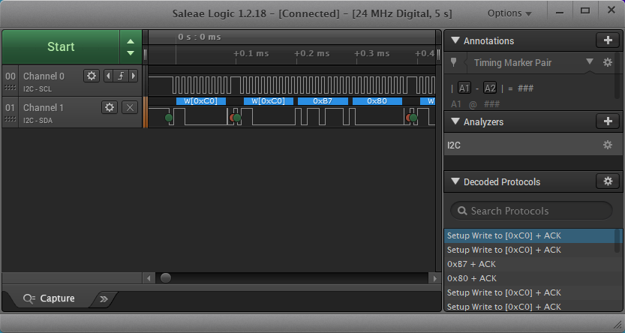Click the Channel 0 I2C - SCL label

38,89
